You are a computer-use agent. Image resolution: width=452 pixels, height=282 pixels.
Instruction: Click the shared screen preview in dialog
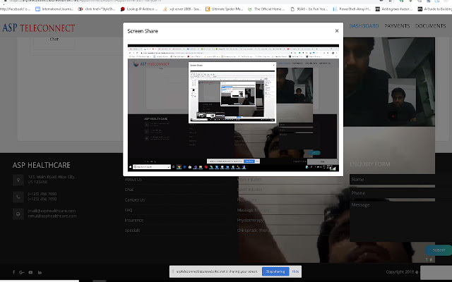pos(233,108)
